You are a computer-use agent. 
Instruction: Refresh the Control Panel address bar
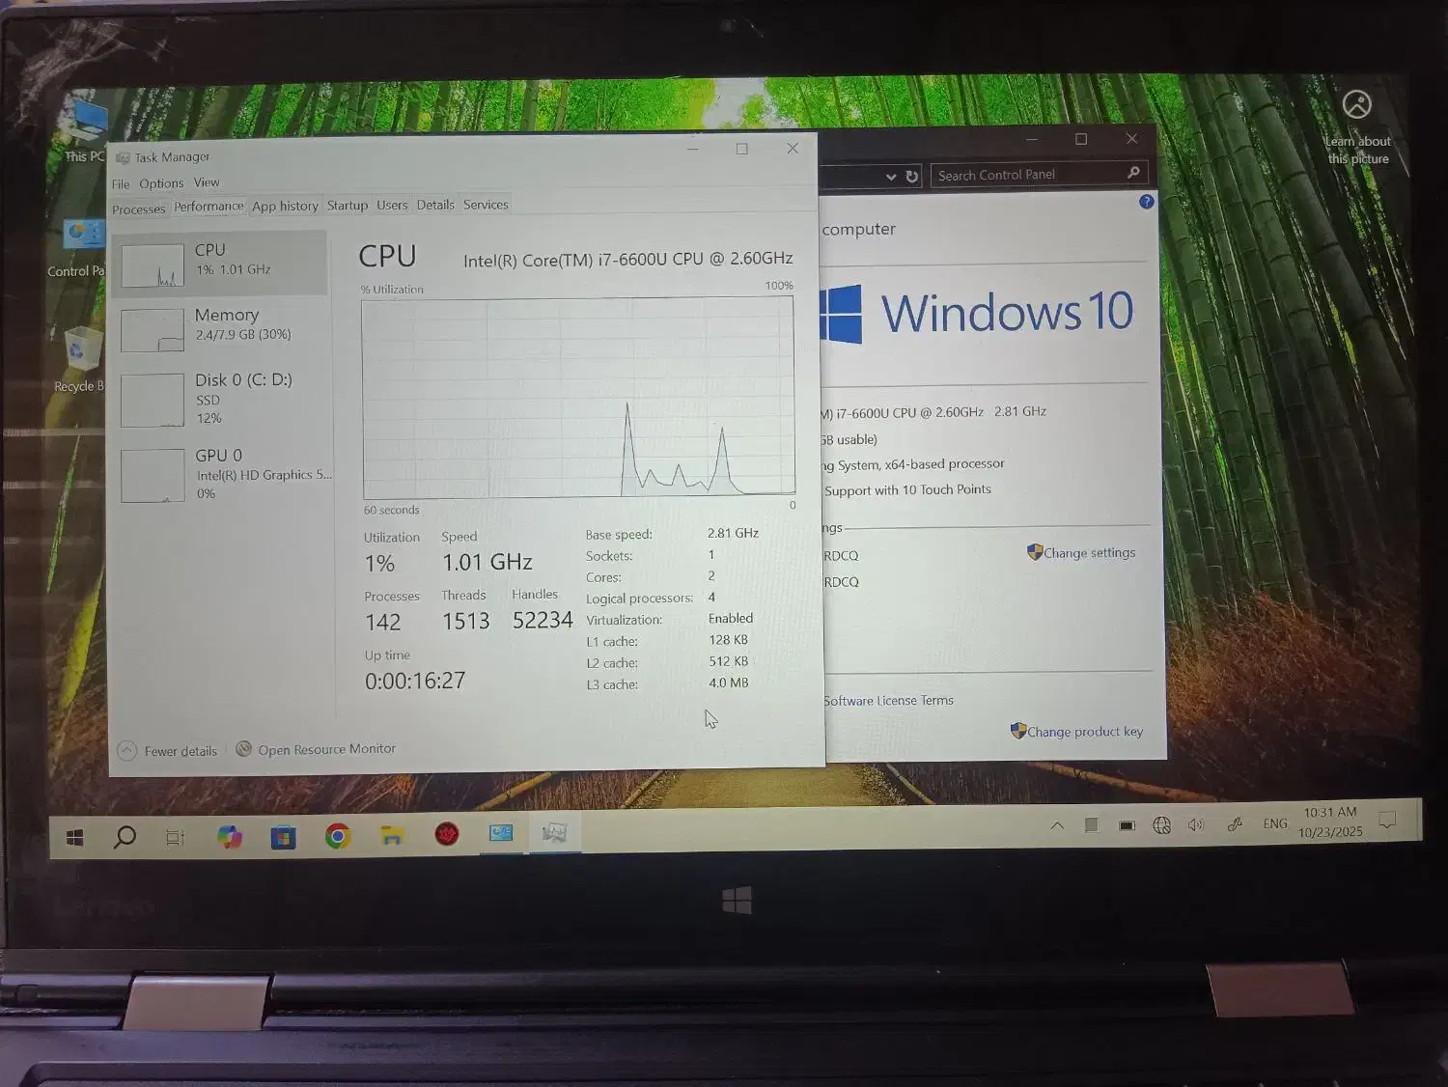(911, 177)
